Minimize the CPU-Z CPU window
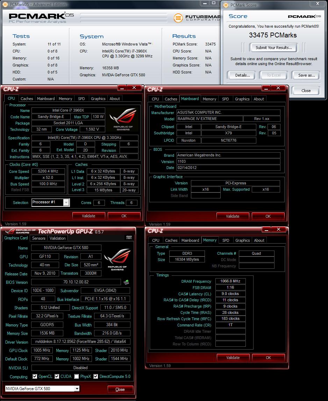 click(x=122, y=88)
